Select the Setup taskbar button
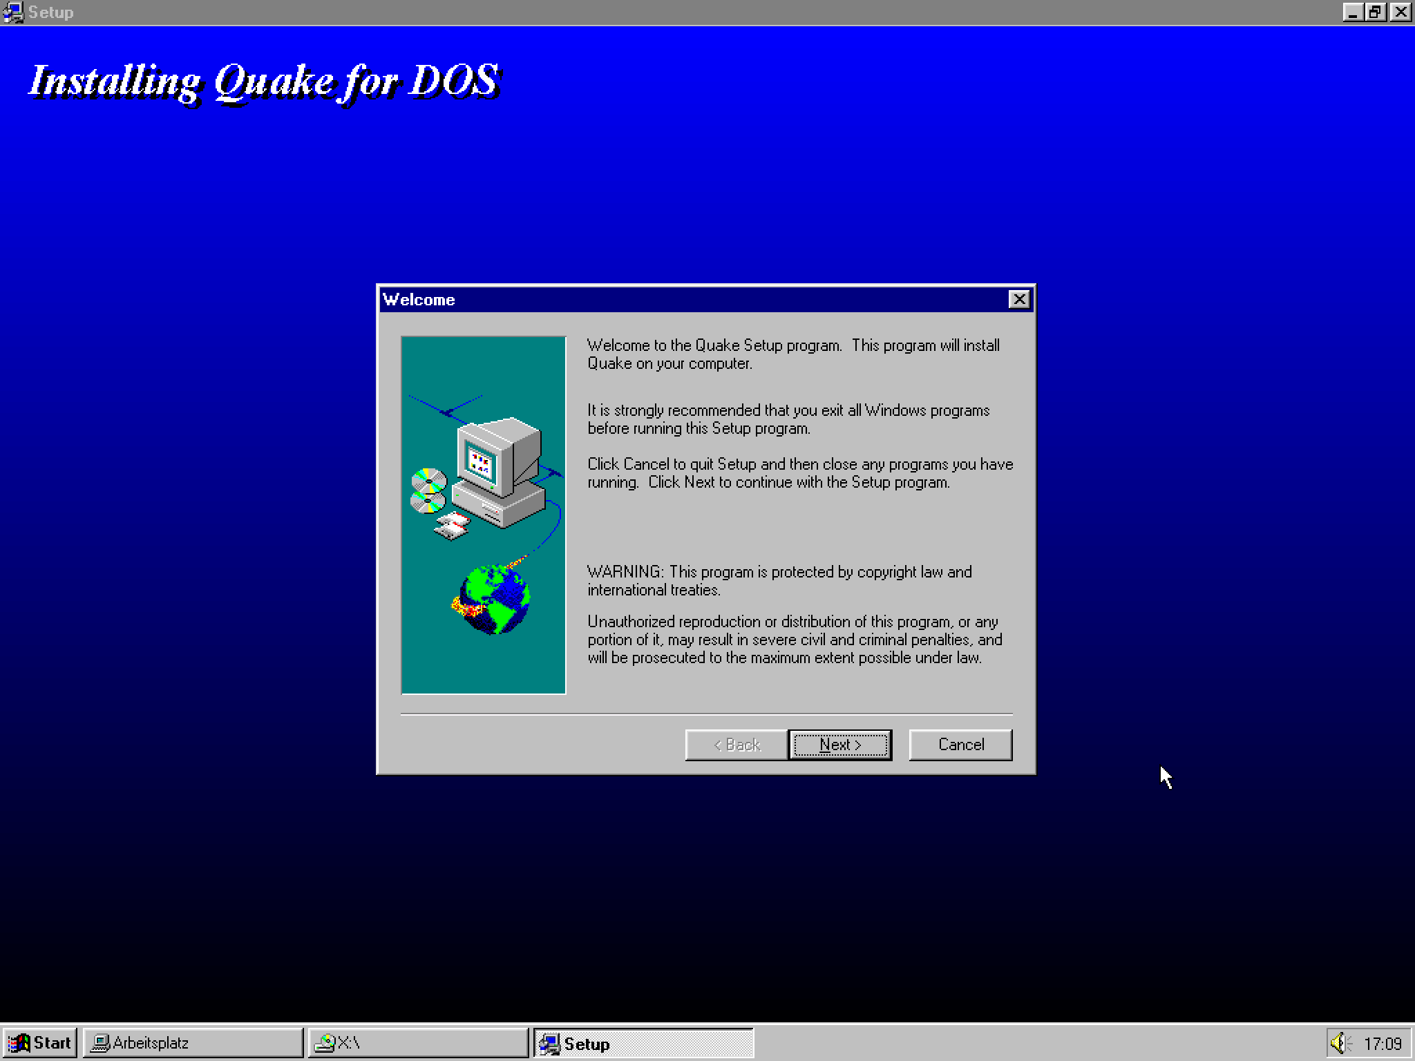The image size is (1415, 1061). tap(643, 1043)
